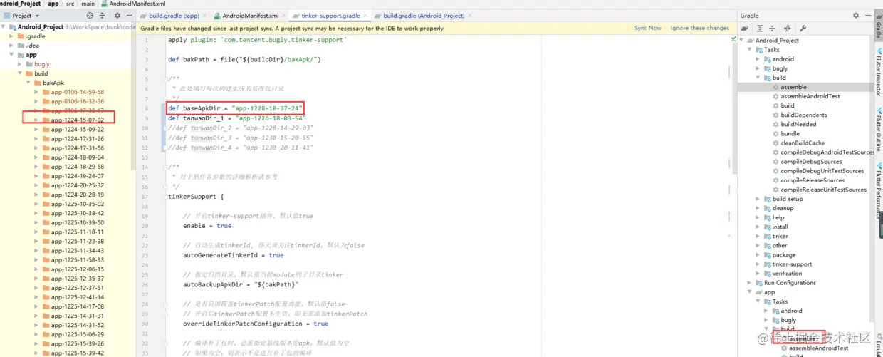The image size is (883, 357).
Task: Click the line 'enable = true'
Action: coord(207,225)
